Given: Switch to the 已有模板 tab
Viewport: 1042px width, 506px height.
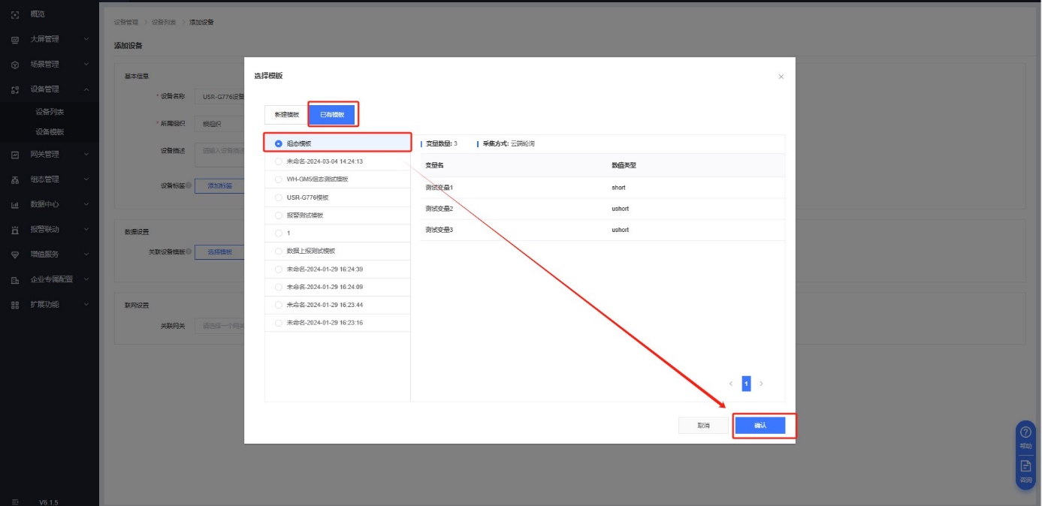Looking at the screenshot, I should [x=332, y=115].
